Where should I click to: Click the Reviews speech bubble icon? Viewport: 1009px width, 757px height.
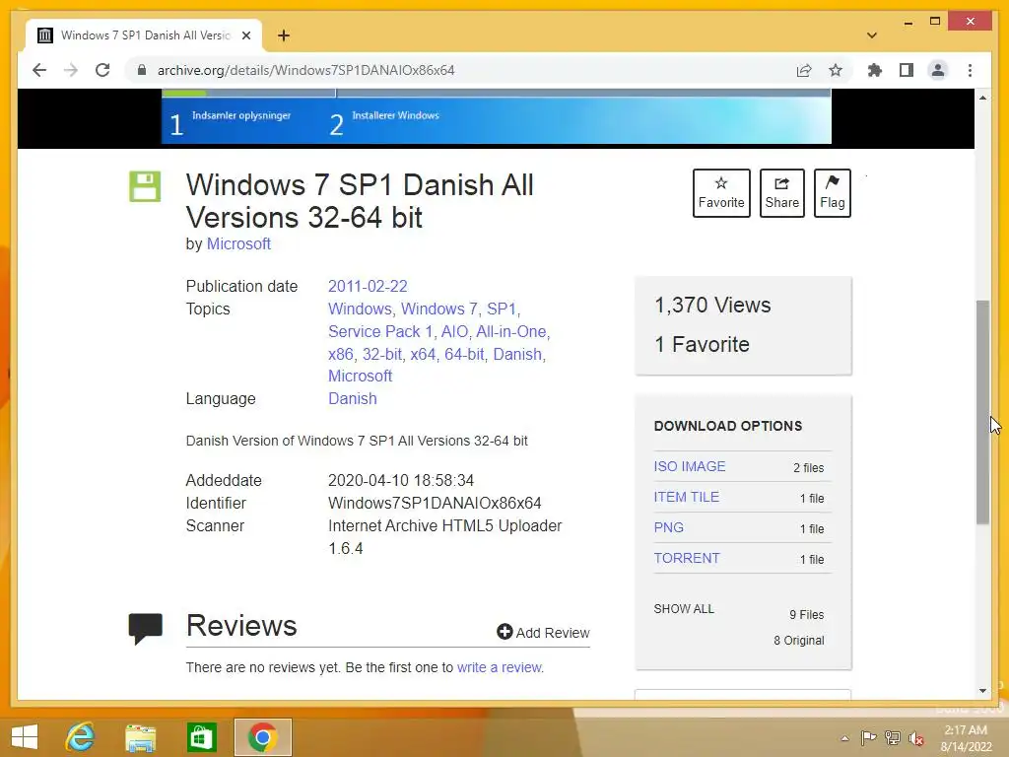[x=146, y=629]
